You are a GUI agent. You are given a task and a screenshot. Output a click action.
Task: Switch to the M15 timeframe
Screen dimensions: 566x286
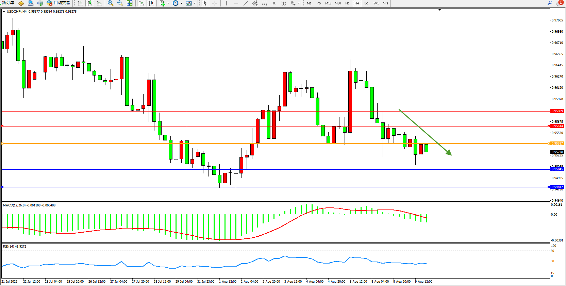pyautogui.click(x=328, y=3)
